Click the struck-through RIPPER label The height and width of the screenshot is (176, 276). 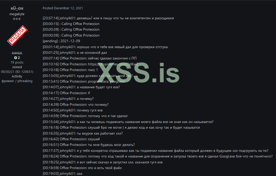pos(17,53)
